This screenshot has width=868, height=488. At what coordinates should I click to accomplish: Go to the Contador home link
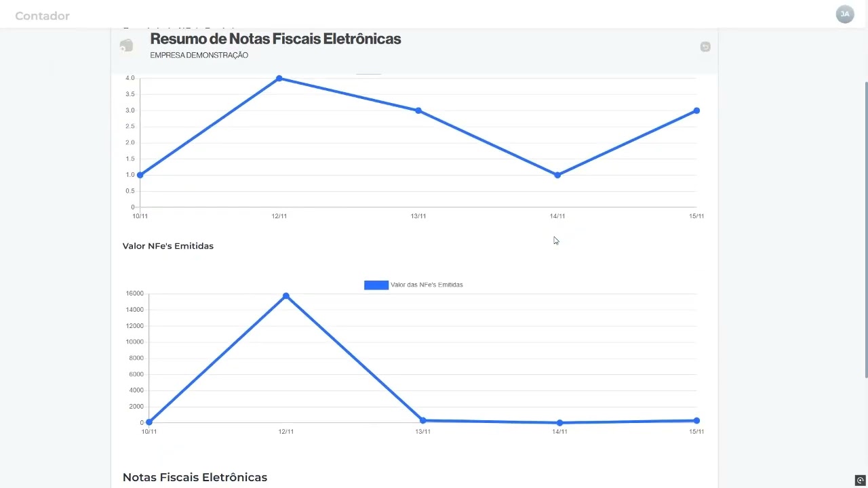tap(42, 16)
